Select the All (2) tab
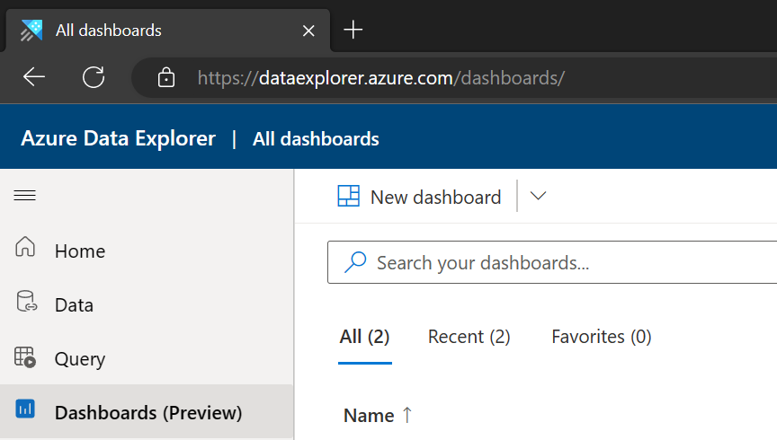This screenshot has width=777, height=440. (365, 337)
